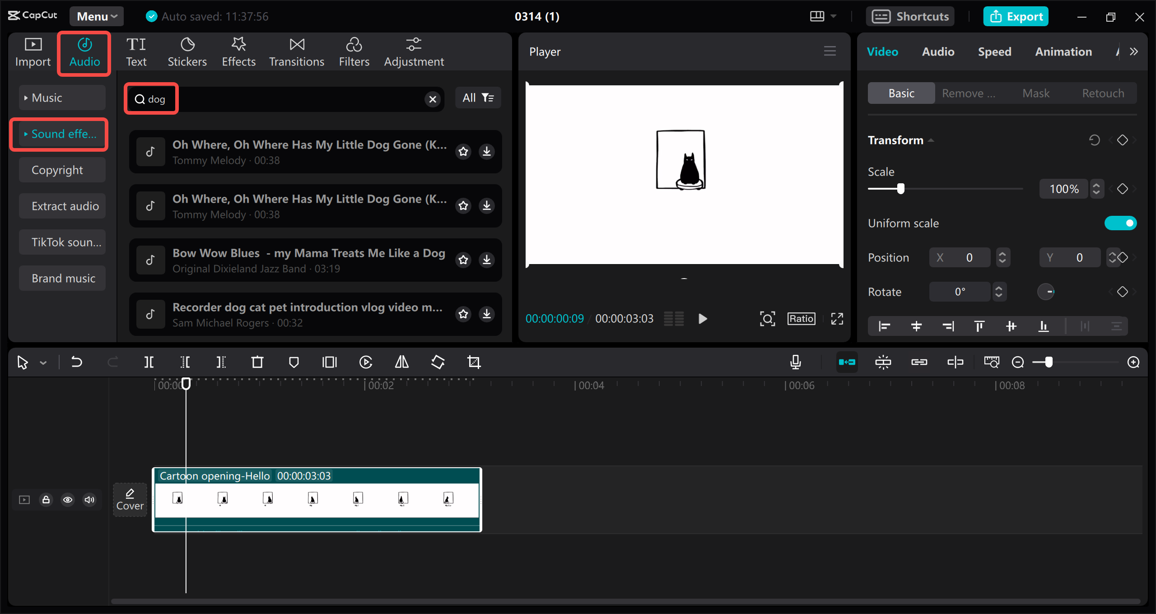This screenshot has width=1156, height=614.
Task: Delete the selected clip
Action: 256,362
